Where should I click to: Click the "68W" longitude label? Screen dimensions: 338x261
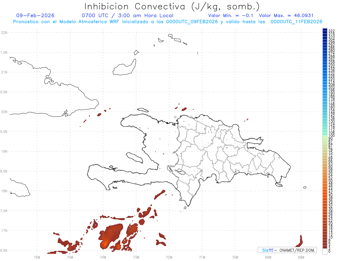pos(301,257)
